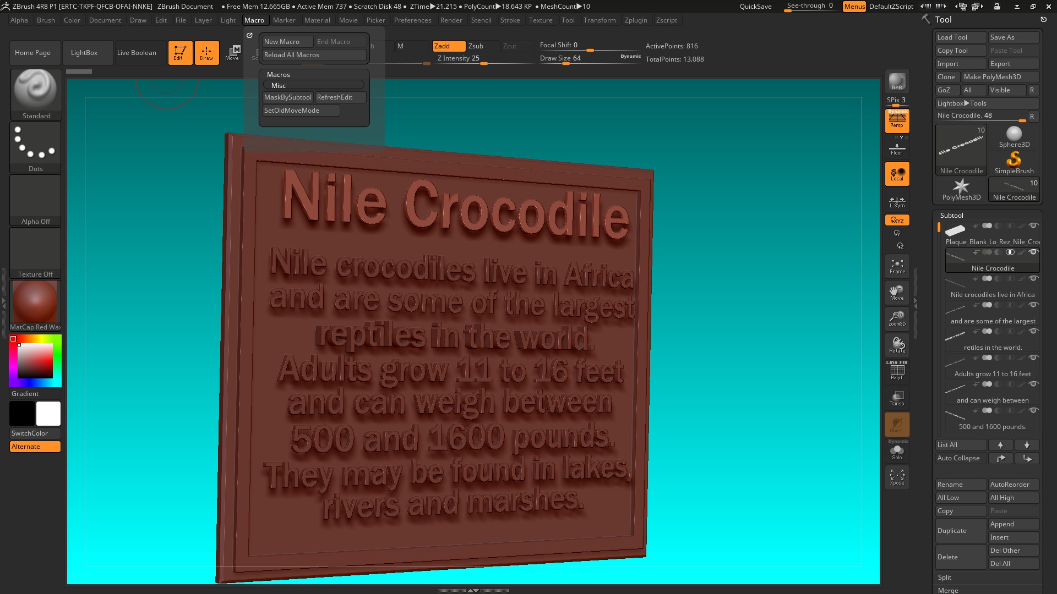Open the Standard brush picker
1057x594 pixels.
pyautogui.click(x=36, y=94)
